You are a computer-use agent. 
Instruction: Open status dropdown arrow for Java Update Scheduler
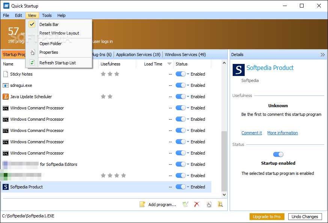point(188,97)
